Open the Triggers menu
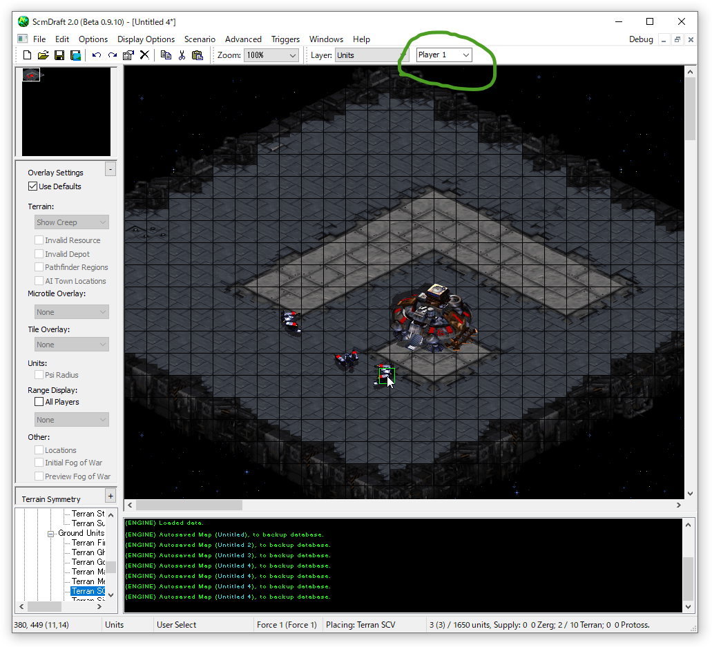The width and height of the screenshot is (712, 647). (286, 39)
